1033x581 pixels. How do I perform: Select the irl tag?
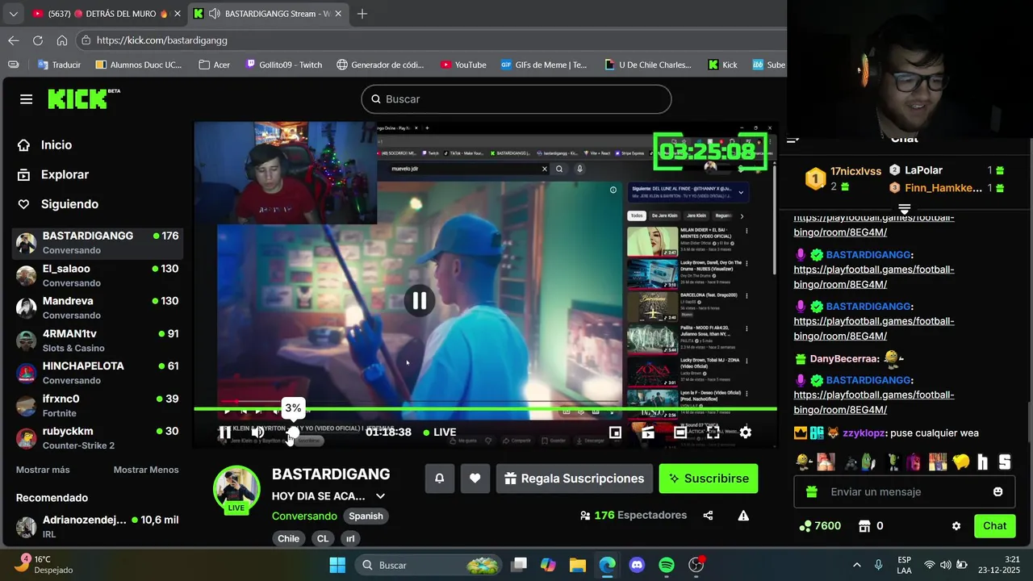coord(350,538)
